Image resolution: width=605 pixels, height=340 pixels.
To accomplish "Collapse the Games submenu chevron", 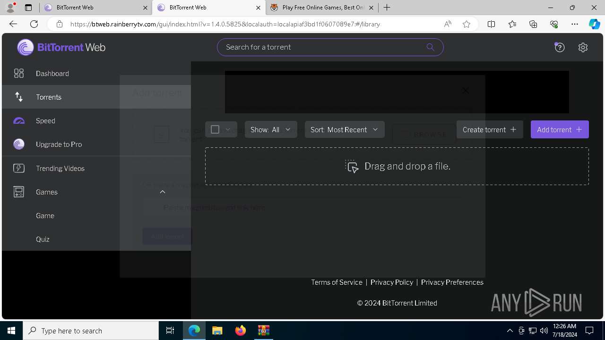I will tap(163, 192).
